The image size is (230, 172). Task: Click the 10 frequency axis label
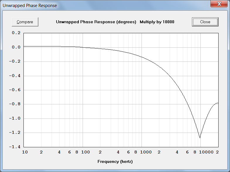click(25, 152)
